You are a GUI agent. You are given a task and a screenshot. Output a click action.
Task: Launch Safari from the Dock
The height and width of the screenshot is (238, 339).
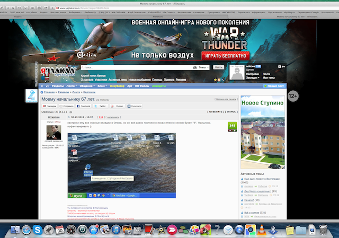(26, 230)
